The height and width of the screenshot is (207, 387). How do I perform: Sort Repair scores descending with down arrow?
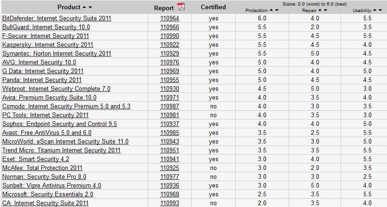pos(325,10)
